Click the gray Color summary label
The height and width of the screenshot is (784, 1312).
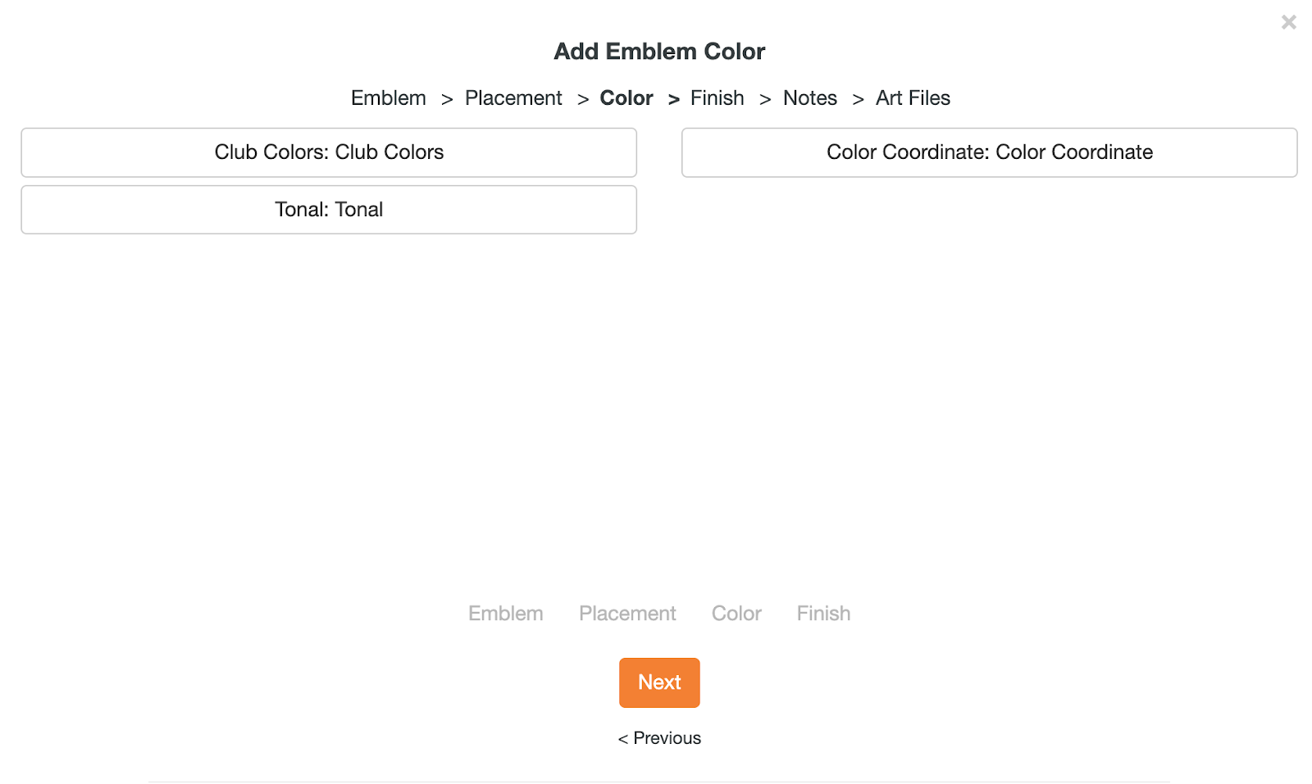[736, 614]
